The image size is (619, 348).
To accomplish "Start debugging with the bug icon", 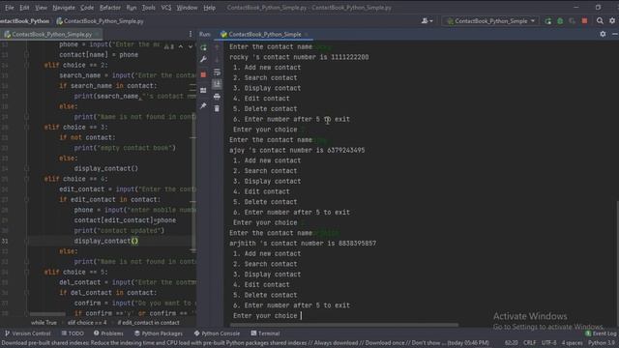I will click(560, 21).
